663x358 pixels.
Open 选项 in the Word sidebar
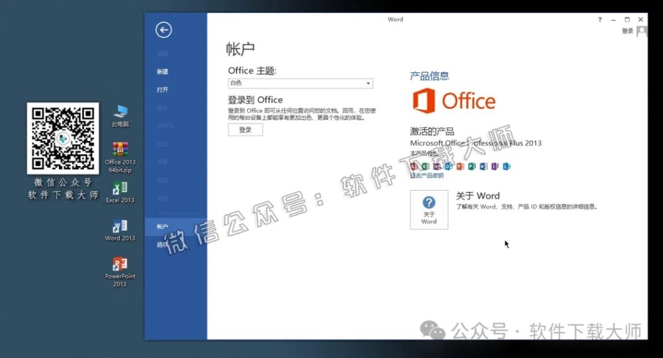coord(161,244)
